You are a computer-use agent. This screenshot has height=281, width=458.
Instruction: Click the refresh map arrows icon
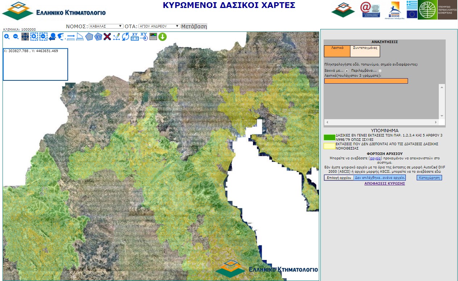coord(125,37)
